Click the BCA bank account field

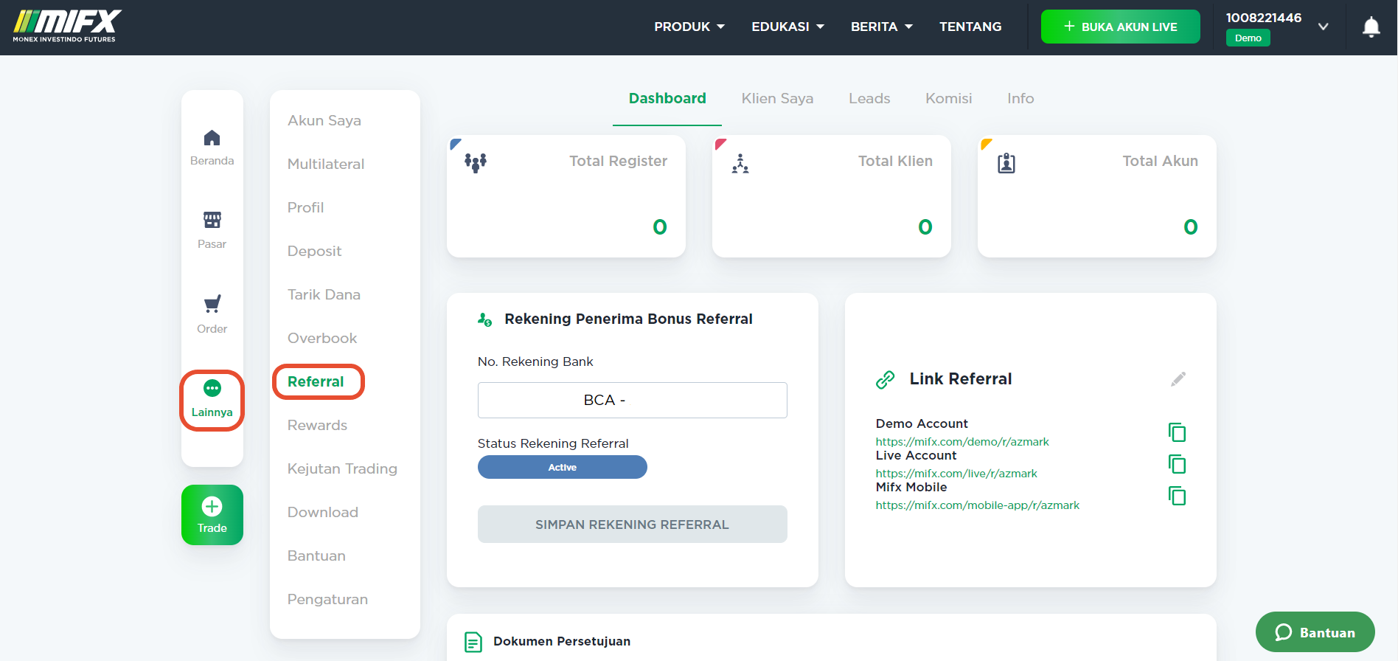(633, 400)
